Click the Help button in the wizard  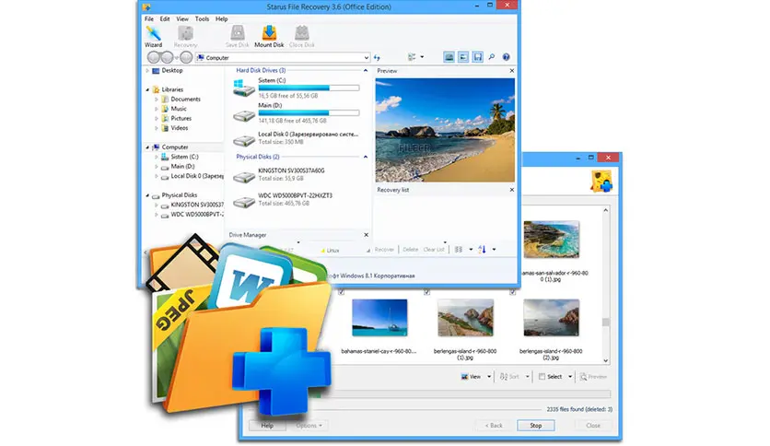[267, 426]
